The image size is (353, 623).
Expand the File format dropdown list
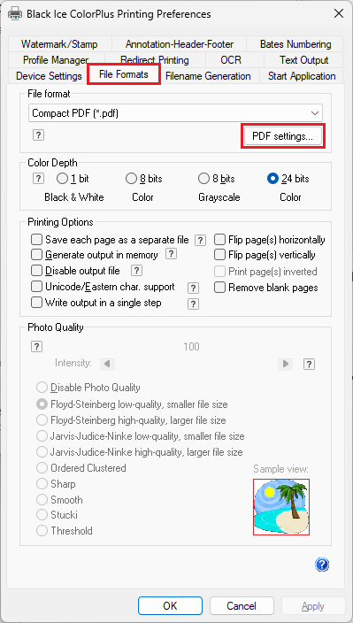pos(175,113)
